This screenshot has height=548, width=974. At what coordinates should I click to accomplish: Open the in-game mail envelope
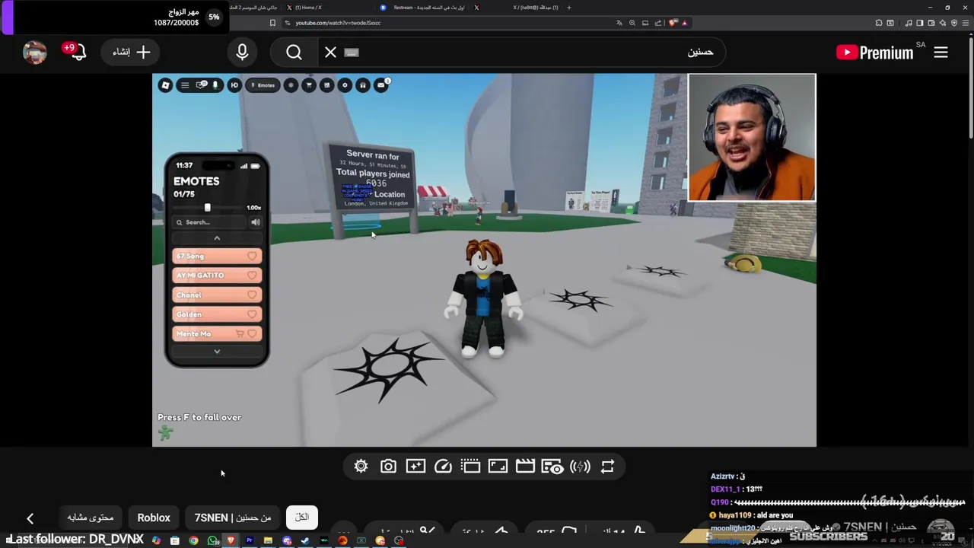(381, 85)
